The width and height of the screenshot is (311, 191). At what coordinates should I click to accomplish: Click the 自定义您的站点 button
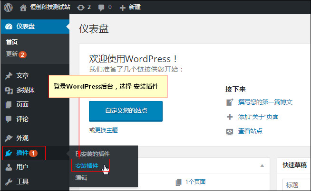(126, 111)
